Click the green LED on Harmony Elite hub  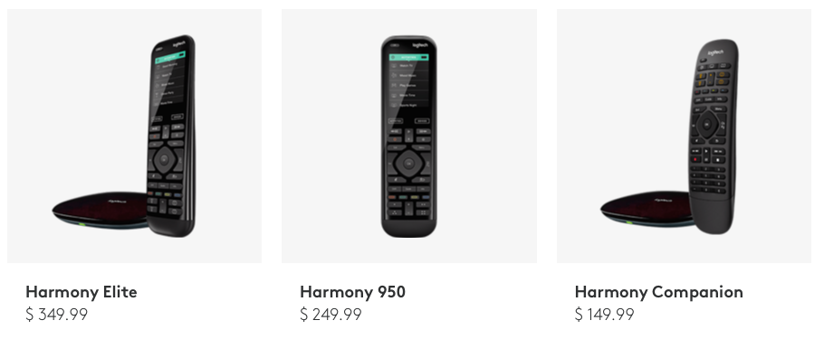point(81,224)
